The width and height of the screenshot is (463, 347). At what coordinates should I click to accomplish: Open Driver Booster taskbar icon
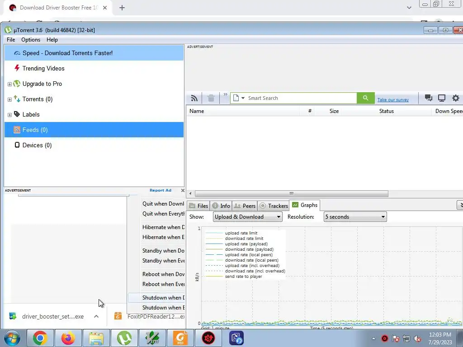208,338
